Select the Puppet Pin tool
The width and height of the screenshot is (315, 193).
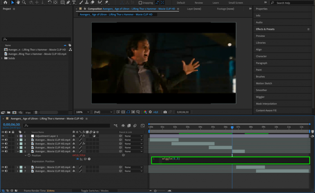(x=106, y=3)
